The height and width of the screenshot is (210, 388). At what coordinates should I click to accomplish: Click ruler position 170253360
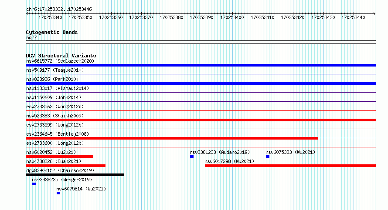(x=111, y=17)
